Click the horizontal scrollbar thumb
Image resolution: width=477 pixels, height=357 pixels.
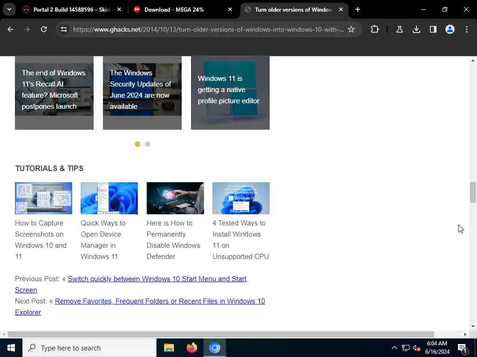point(221,334)
